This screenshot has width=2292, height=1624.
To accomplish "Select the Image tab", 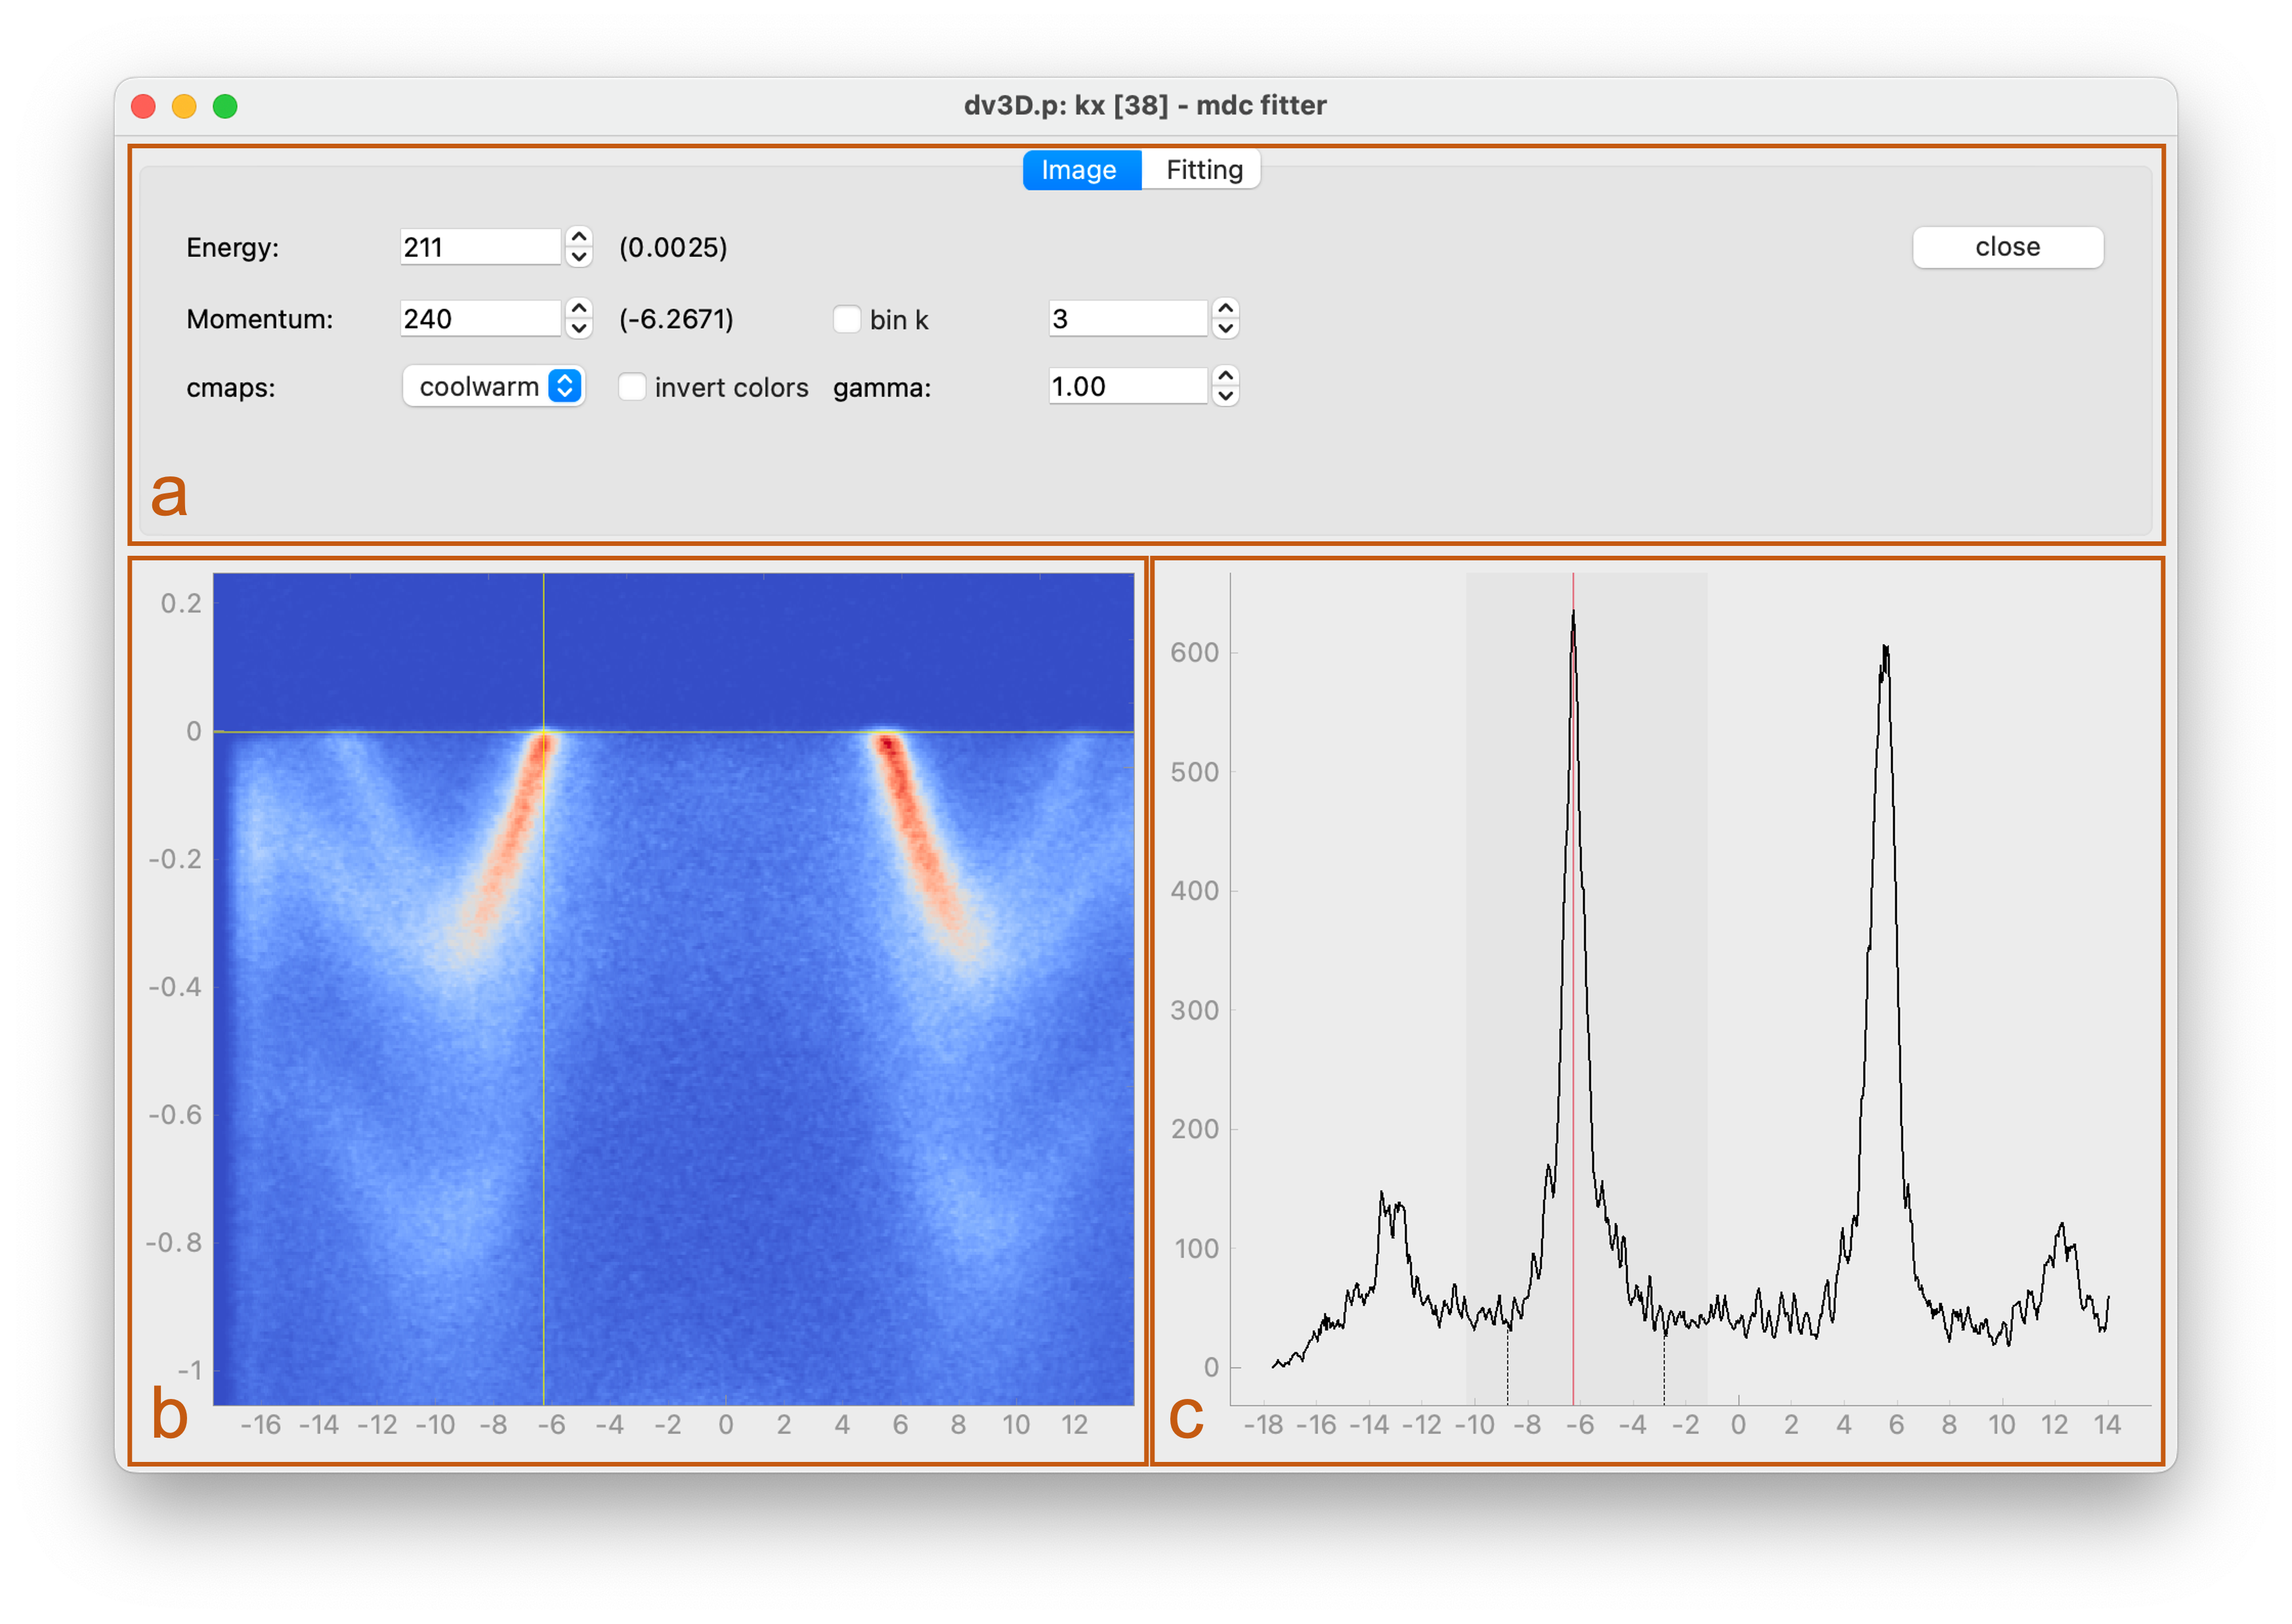I will 1080,170.
